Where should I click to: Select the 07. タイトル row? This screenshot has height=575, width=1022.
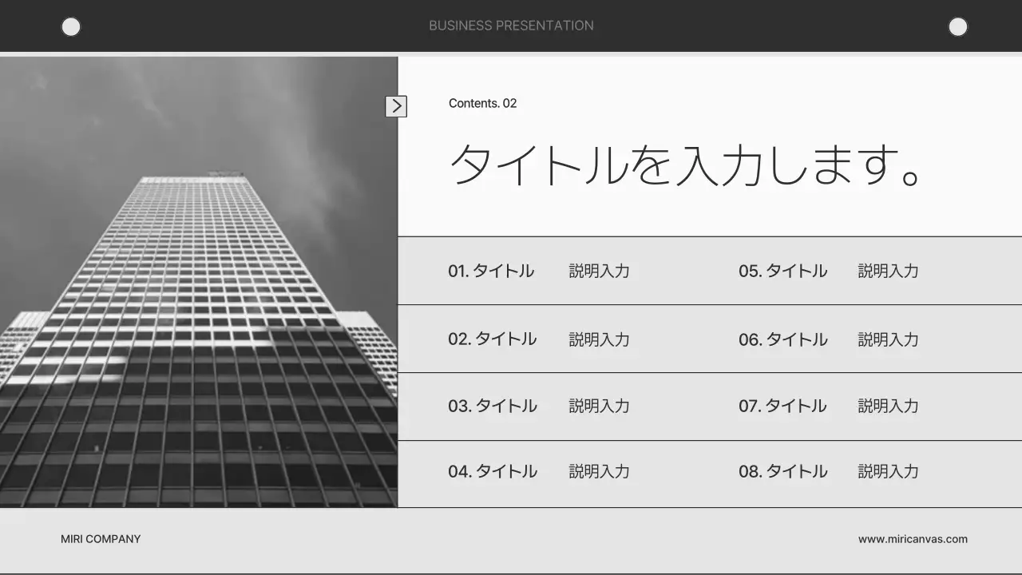pyautogui.click(x=783, y=406)
